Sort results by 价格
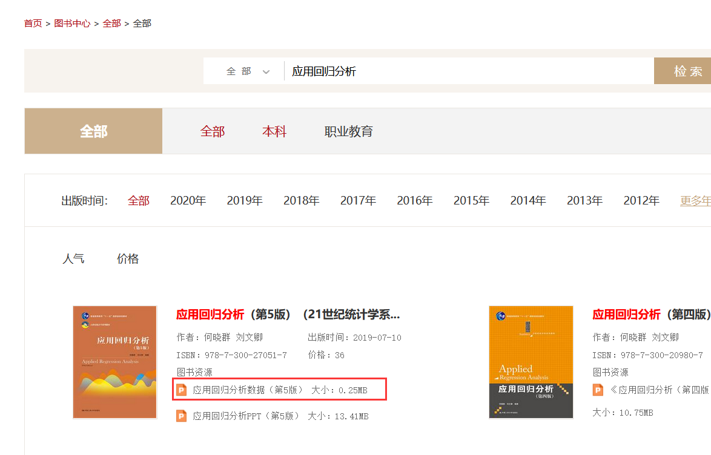Viewport: 711px width, 455px height. [x=127, y=258]
